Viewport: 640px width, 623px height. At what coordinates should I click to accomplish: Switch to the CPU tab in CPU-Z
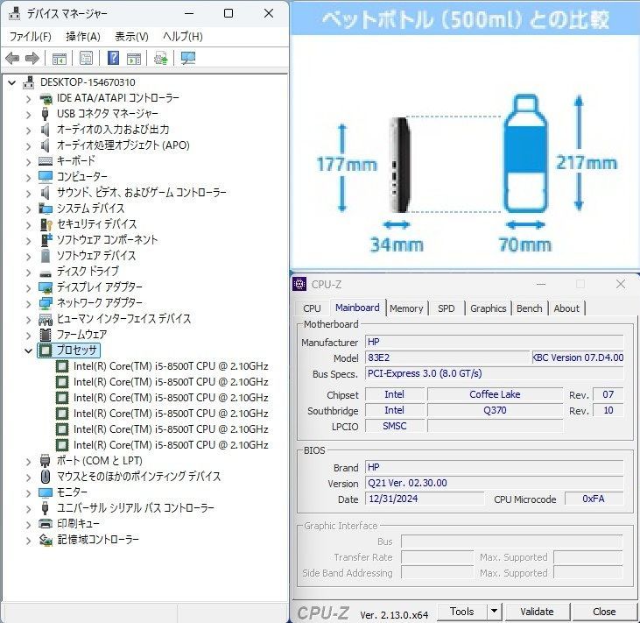click(x=312, y=308)
